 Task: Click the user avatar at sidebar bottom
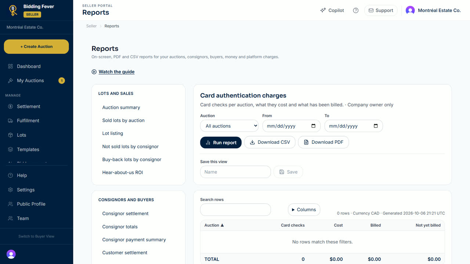point(11,254)
